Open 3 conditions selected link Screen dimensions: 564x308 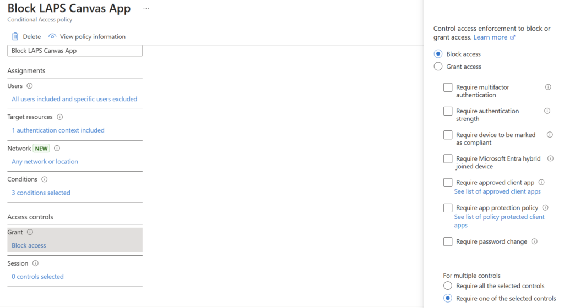click(41, 193)
